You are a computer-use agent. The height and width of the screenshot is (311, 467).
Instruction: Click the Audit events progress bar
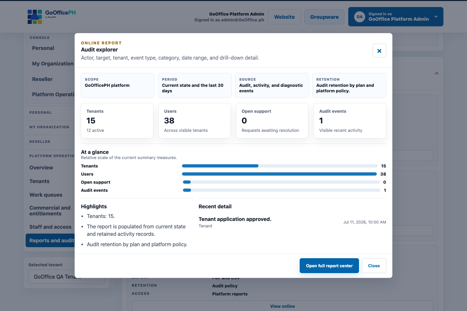(x=281, y=190)
